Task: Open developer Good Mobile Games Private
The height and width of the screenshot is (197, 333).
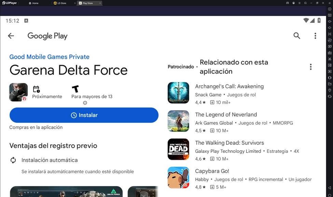Action: tap(49, 57)
